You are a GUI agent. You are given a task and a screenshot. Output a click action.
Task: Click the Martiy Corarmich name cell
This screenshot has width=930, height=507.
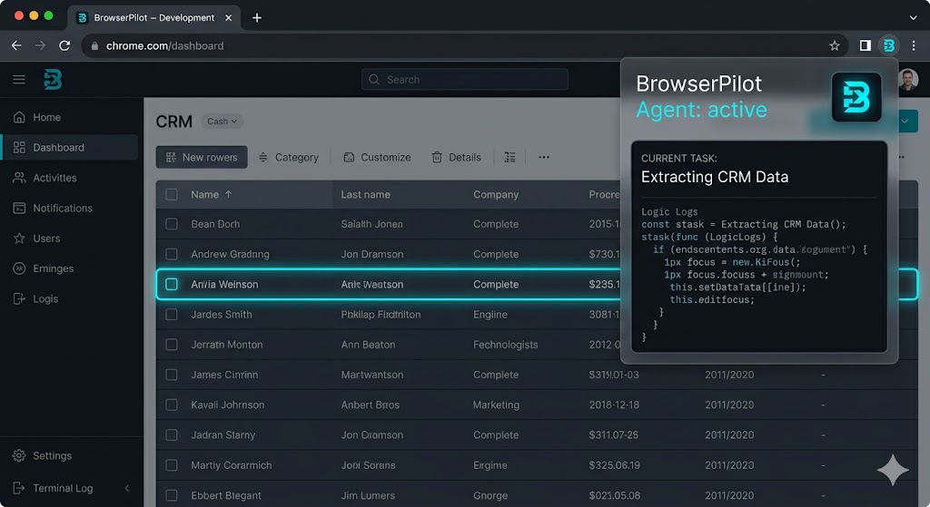pyautogui.click(x=232, y=465)
